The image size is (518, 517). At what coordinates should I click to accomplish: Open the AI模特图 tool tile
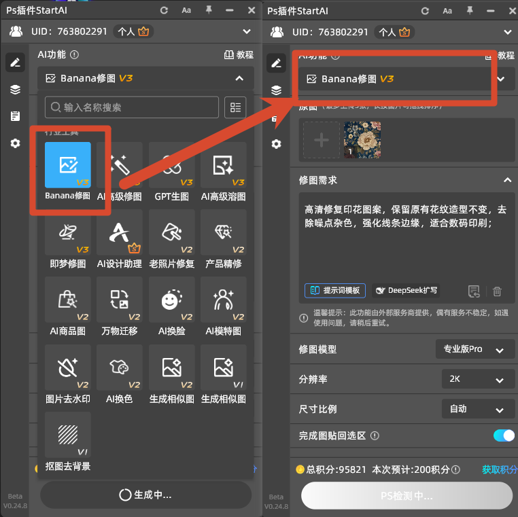point(224,300)
